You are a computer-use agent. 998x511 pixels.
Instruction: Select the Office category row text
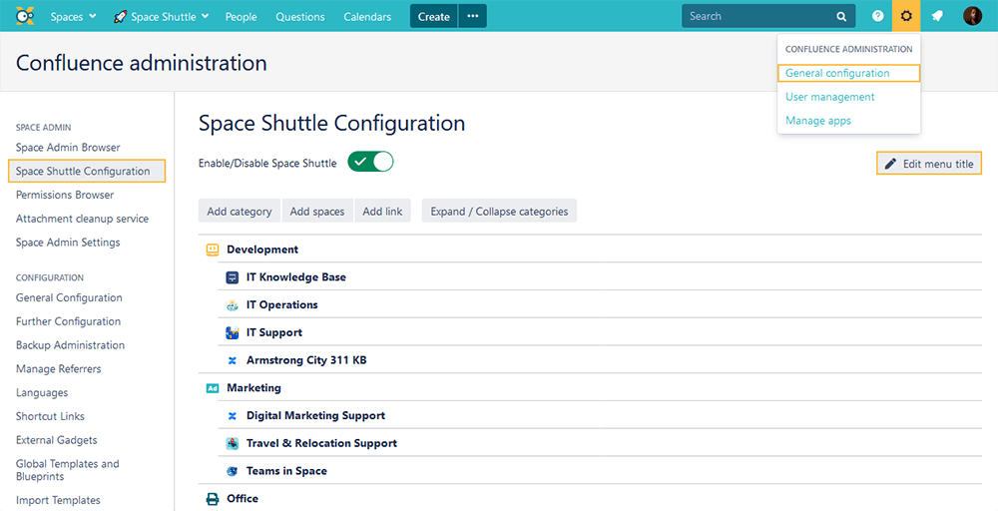click(x=243, y=499)
